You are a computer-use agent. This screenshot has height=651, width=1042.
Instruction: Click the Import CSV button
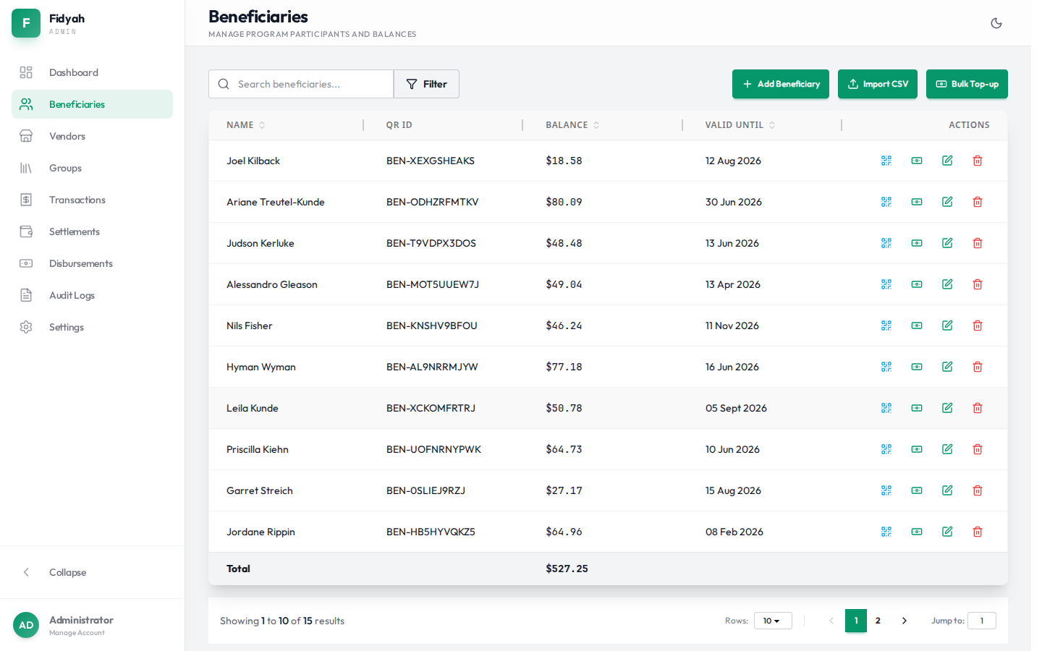coord(878,84)
